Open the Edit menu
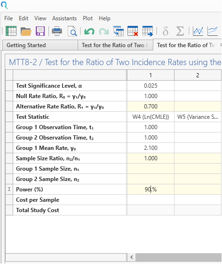Screen dimensions: 222x264 [x=24, y=18]
